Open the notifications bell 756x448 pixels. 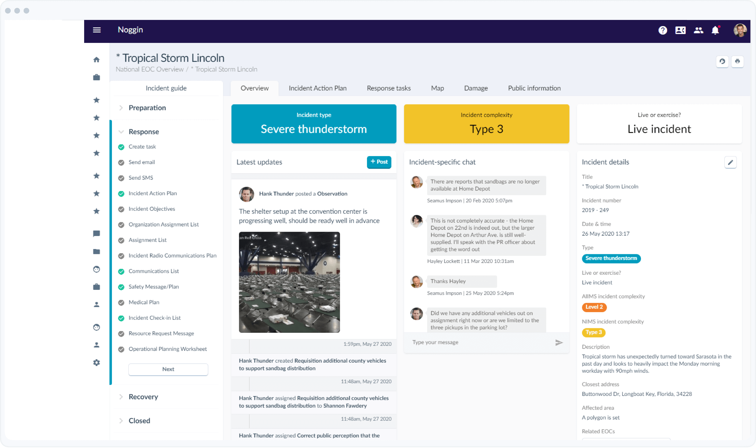pos(715,31)
